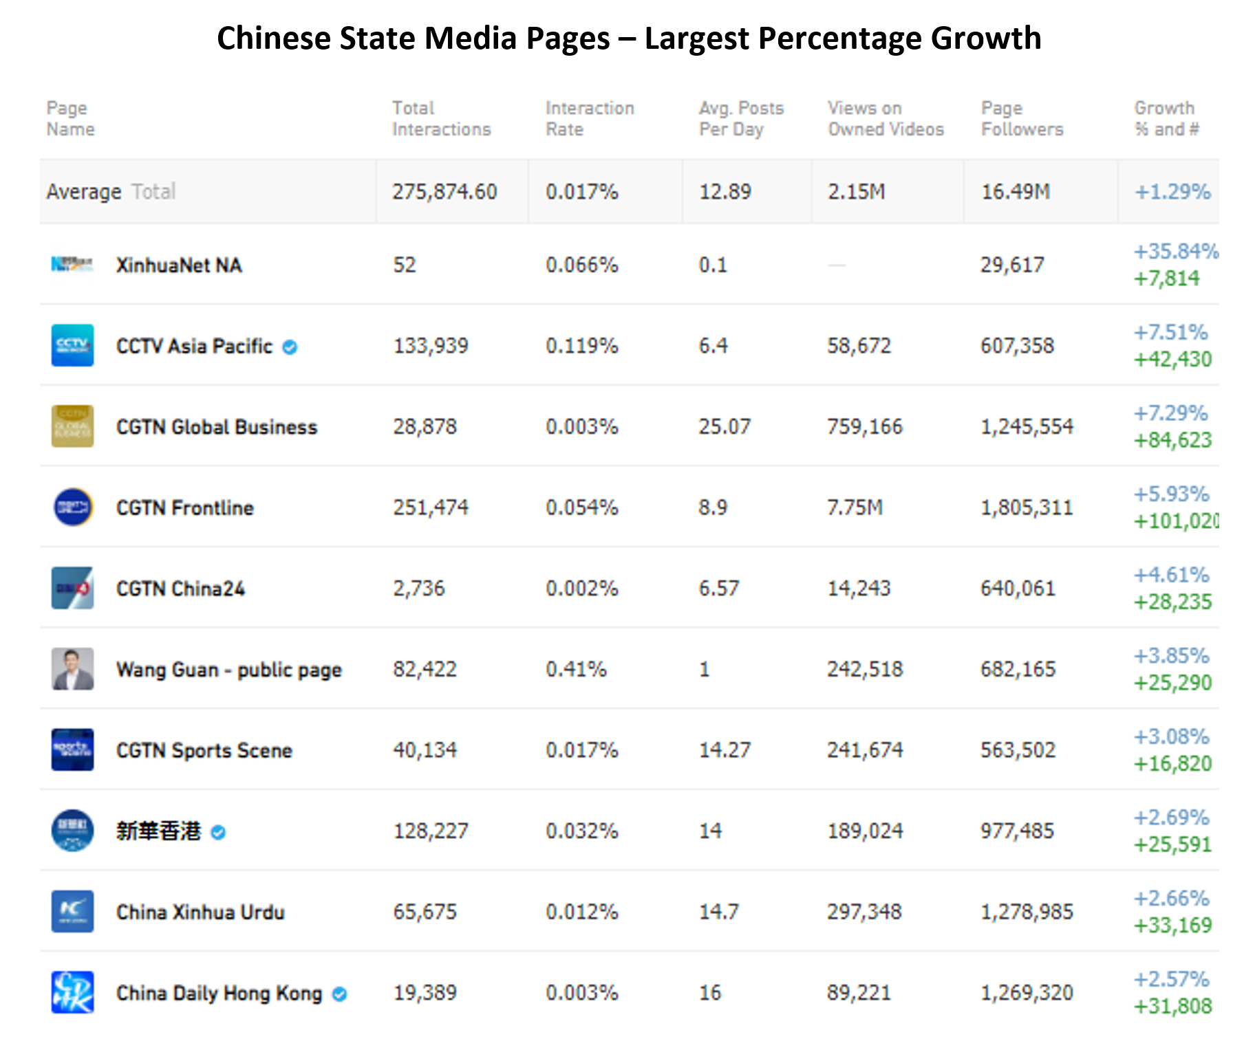The image size is (1244, 1037).
Task: Click verified badge next to CCTV Asia Pacific
Action: [290, 347]
